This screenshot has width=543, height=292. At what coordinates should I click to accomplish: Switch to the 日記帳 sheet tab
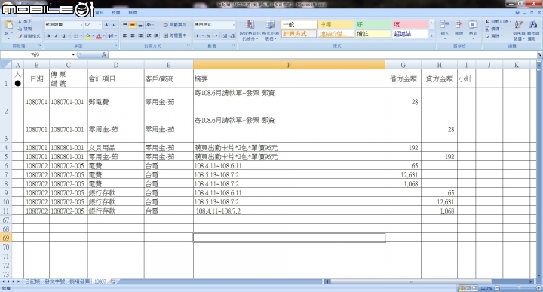(32, 281)
